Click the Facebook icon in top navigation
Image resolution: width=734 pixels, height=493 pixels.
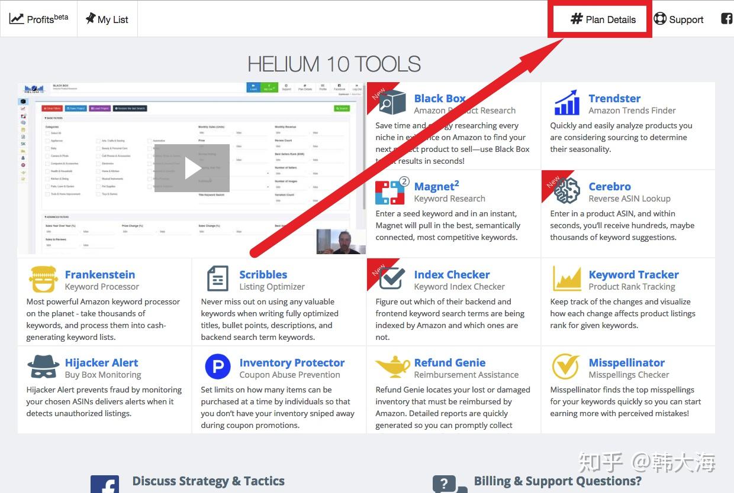(726, 18)
